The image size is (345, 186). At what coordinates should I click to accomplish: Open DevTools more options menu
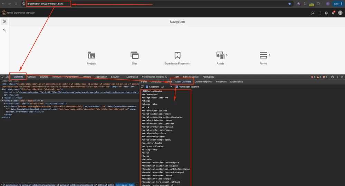337,77
